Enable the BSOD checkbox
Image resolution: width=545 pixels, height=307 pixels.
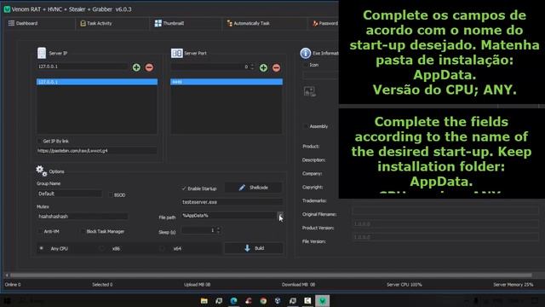(111, 195)
